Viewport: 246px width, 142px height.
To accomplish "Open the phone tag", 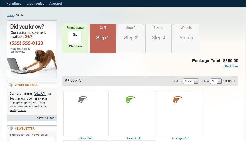I will pyautogui.click(x=28, y=107).
